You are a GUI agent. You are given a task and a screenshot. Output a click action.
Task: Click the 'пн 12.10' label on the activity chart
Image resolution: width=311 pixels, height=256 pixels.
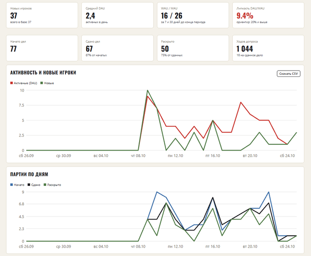pos(175,156)
